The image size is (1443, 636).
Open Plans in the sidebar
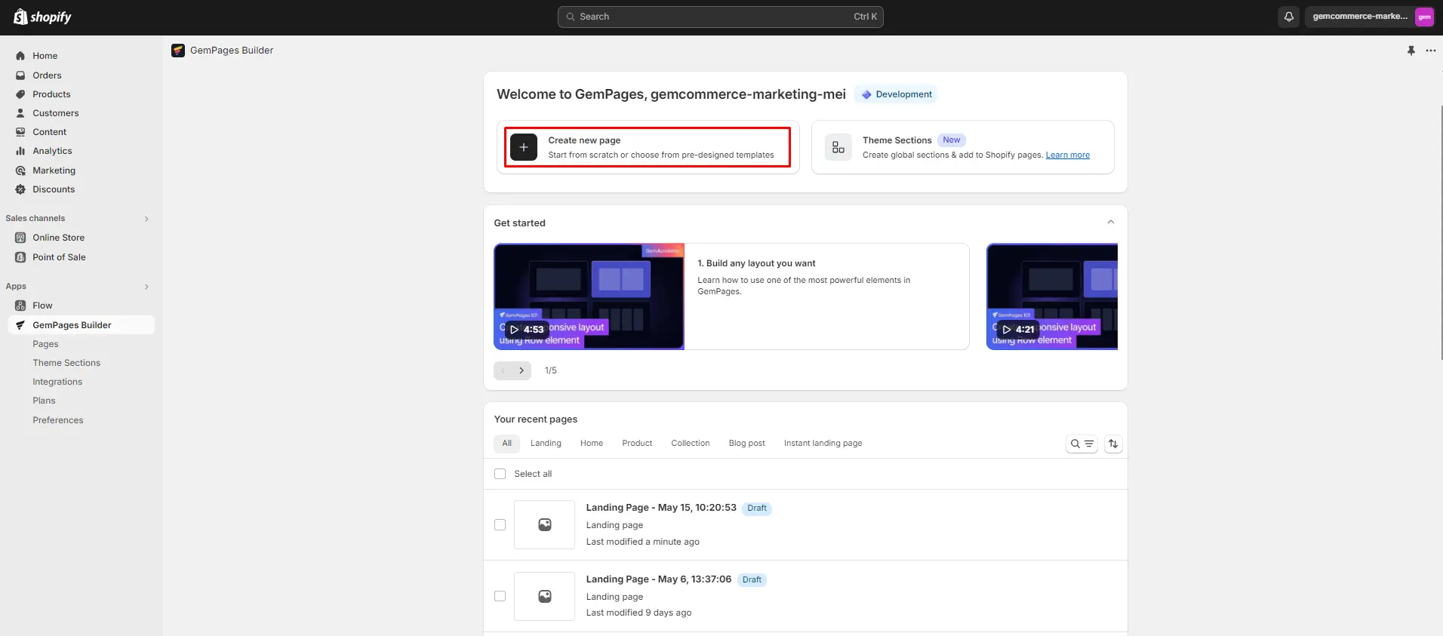44,401
